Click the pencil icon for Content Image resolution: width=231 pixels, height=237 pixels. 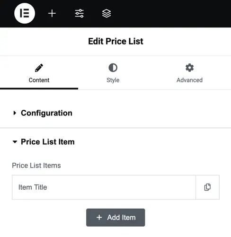(x=39, y=68)
